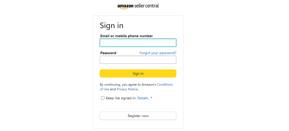This screenshot has width=289, height=131.
Task: Click the "Email or mobile phone number" label
Action: [x=126, y=36]
